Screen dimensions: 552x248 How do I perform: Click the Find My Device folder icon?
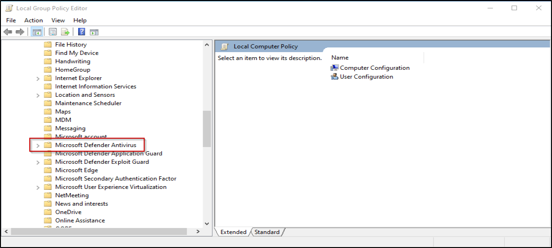coord(48,53)
